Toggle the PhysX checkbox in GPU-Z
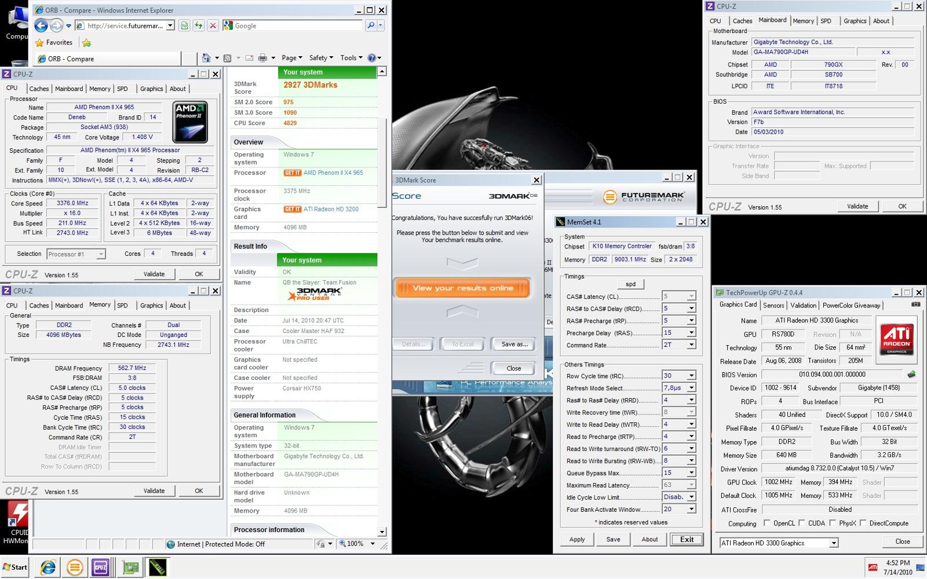Viewport: 927px width, 579px height. [833, 523]
